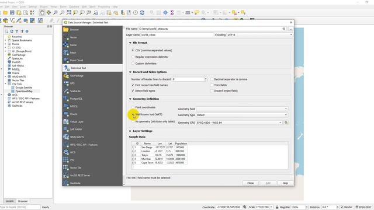374x210 pixels.
Task: Open Virtual Layer source in dialog sidebar
Action: coord(92,122)
